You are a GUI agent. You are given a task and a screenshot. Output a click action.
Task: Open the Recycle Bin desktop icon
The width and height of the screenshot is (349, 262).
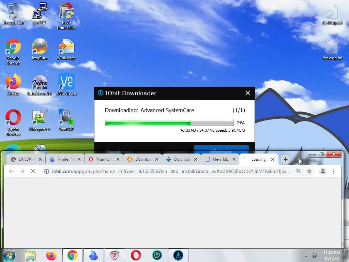pyautogui.click(x=13, y=14)
